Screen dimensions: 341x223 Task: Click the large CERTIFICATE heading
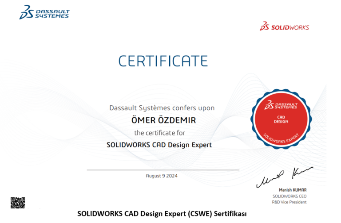click(163, 61)
